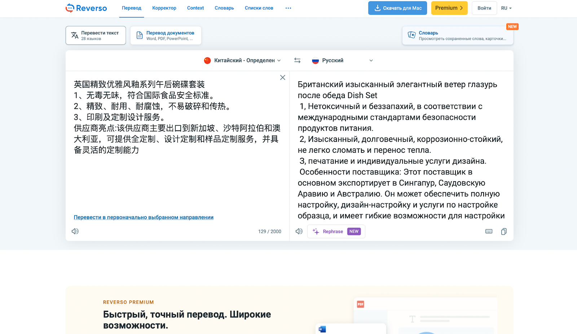Image resolution: width=577 pixels, height=334 pixels.
Task: Open the Premium upgrade button
Action: pos(449,8)
